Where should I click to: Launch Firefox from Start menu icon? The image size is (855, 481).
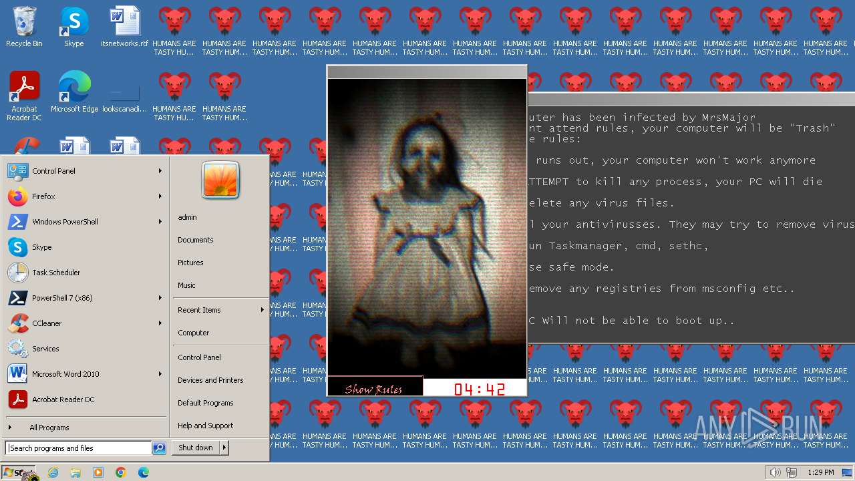pos(17,196)
